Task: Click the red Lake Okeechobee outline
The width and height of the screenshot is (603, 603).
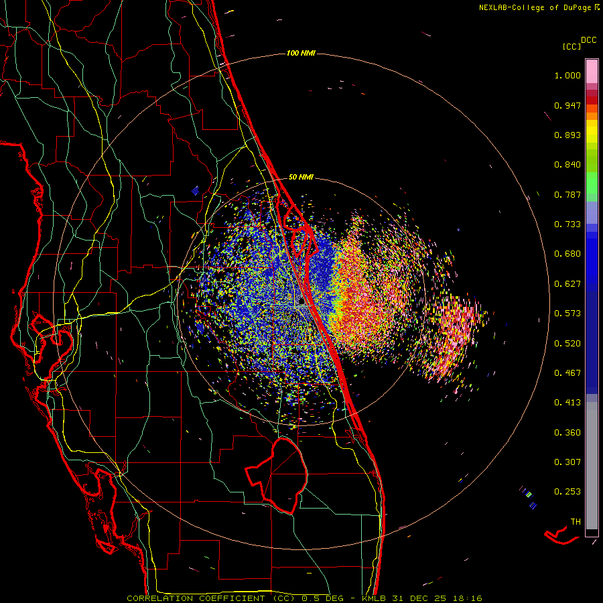Action: tap(277, 475)
